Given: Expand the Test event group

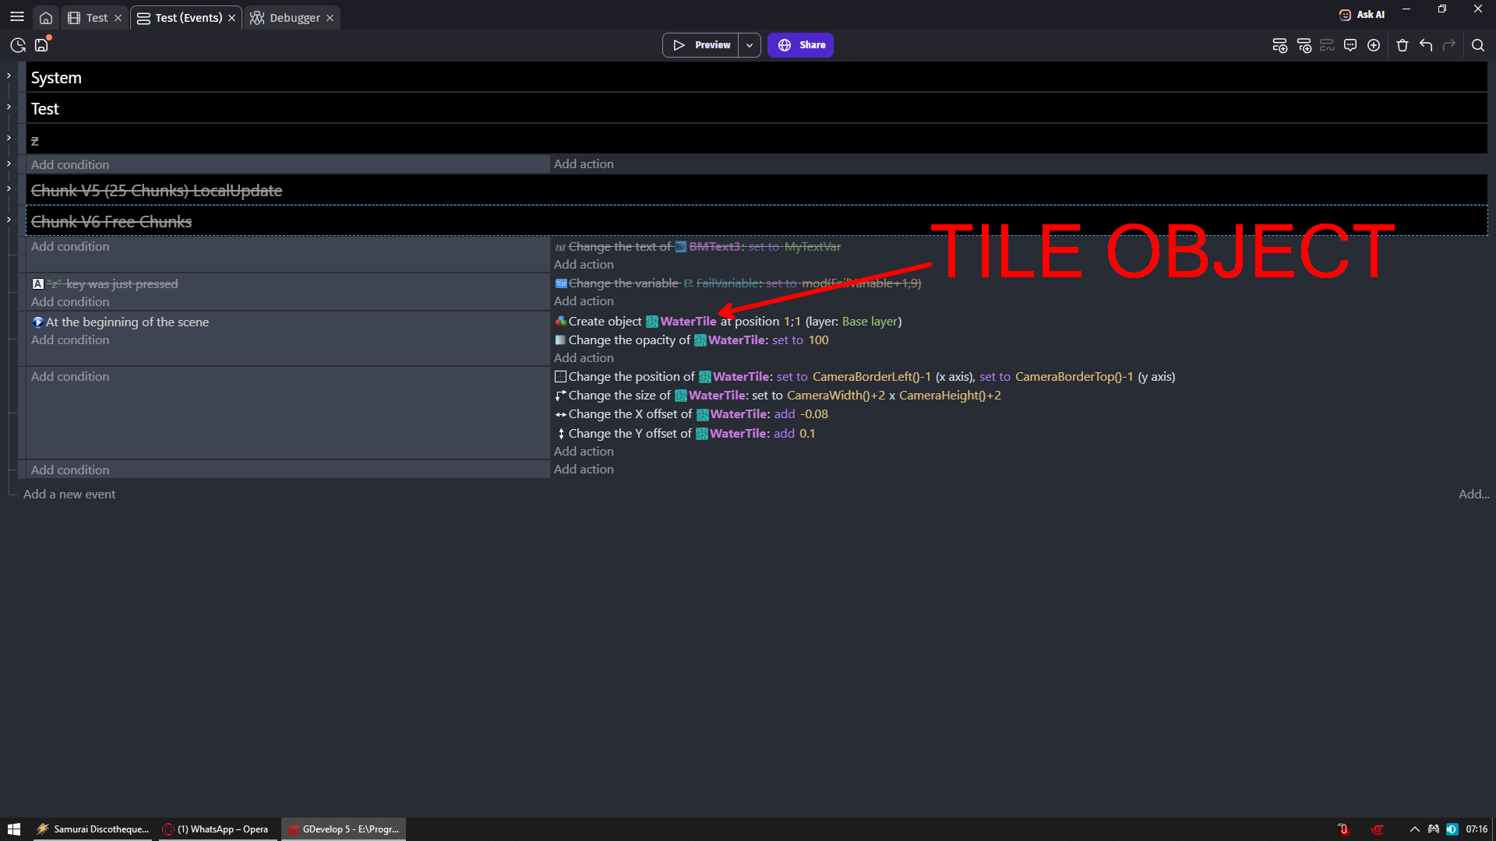Looking at the screenshot, I should (9, 107).
